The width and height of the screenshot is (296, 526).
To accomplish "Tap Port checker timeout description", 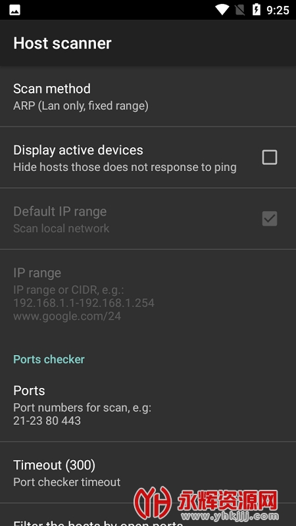I will [67, 482].
